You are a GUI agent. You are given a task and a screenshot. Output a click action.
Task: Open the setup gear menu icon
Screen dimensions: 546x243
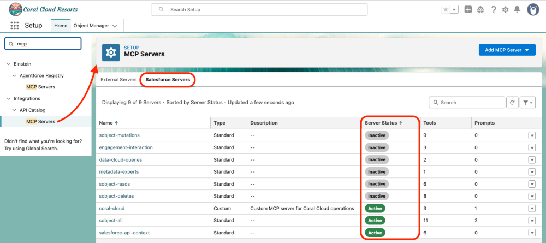(505, 10)
